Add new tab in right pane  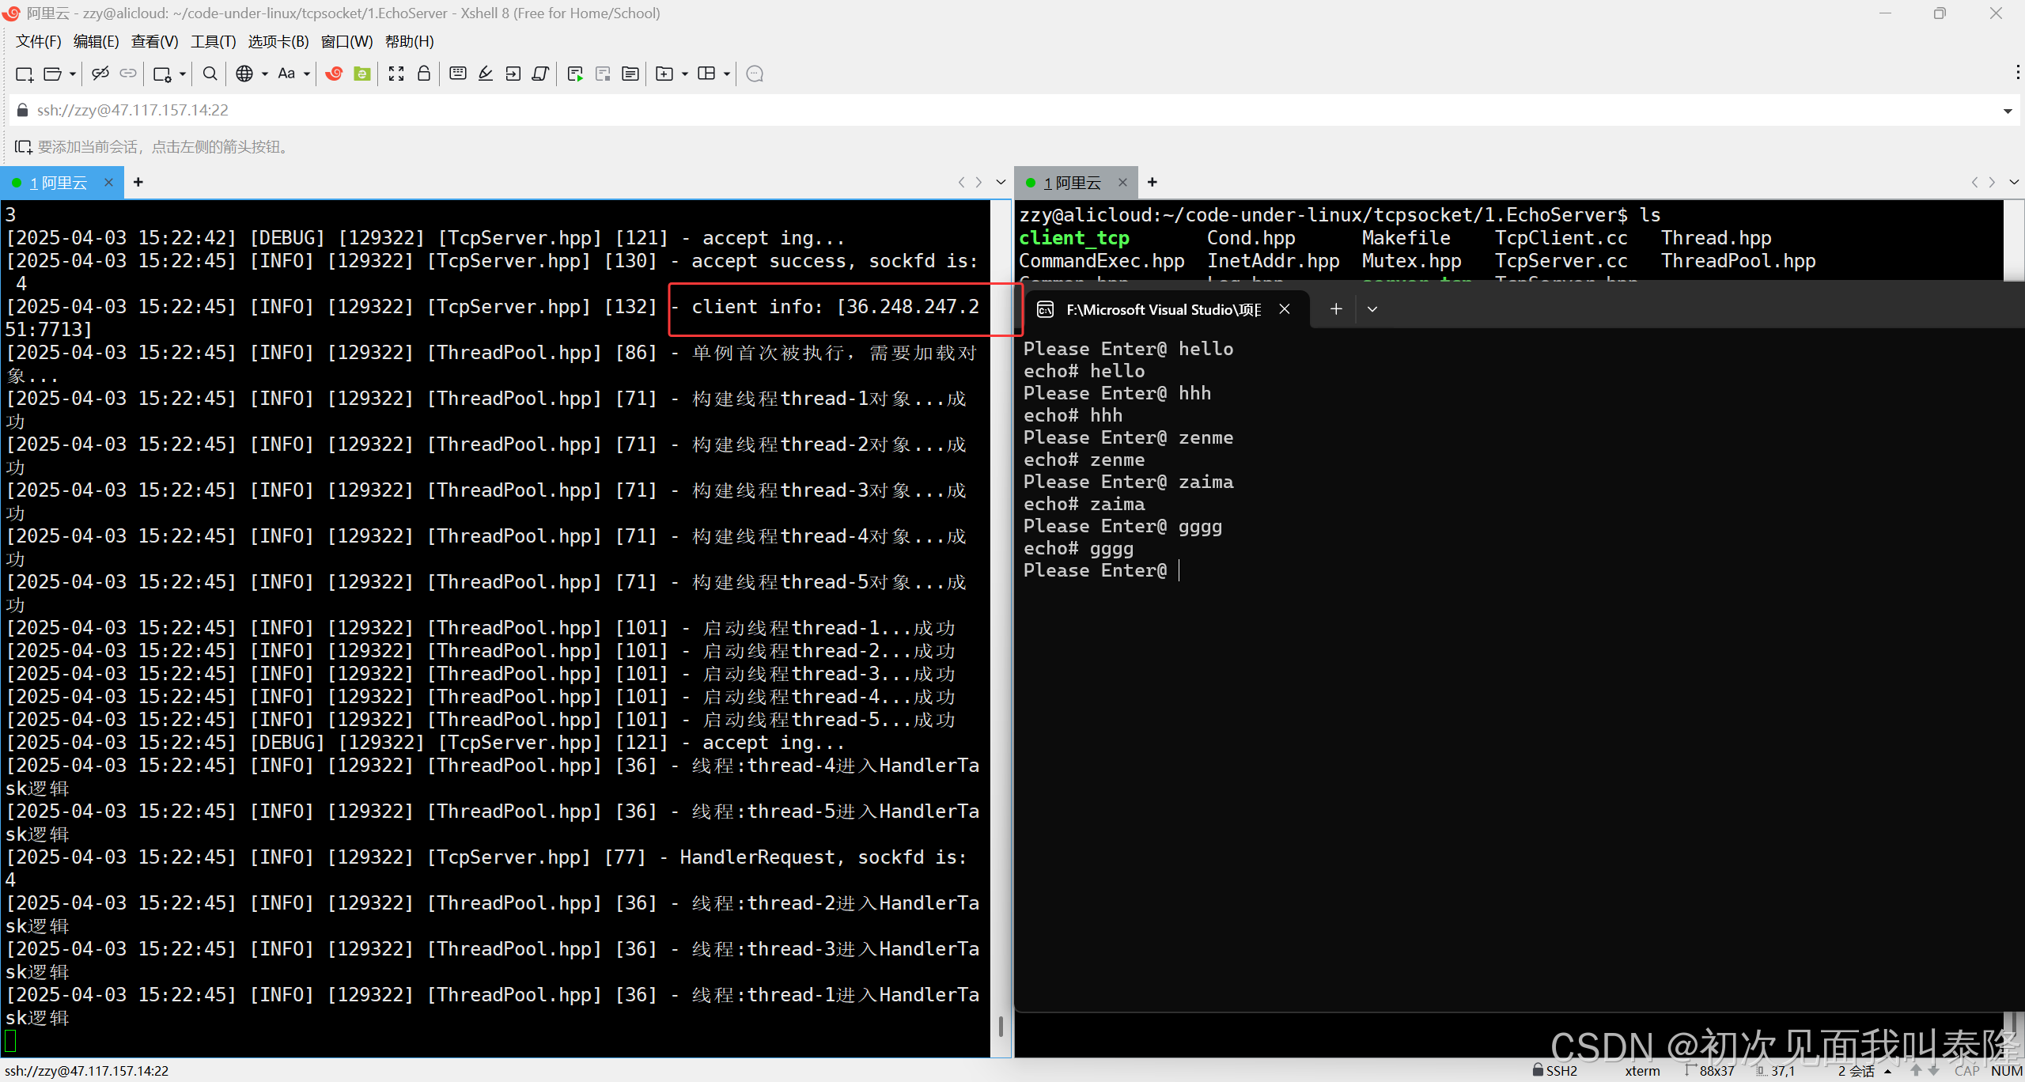point(1153,183)
